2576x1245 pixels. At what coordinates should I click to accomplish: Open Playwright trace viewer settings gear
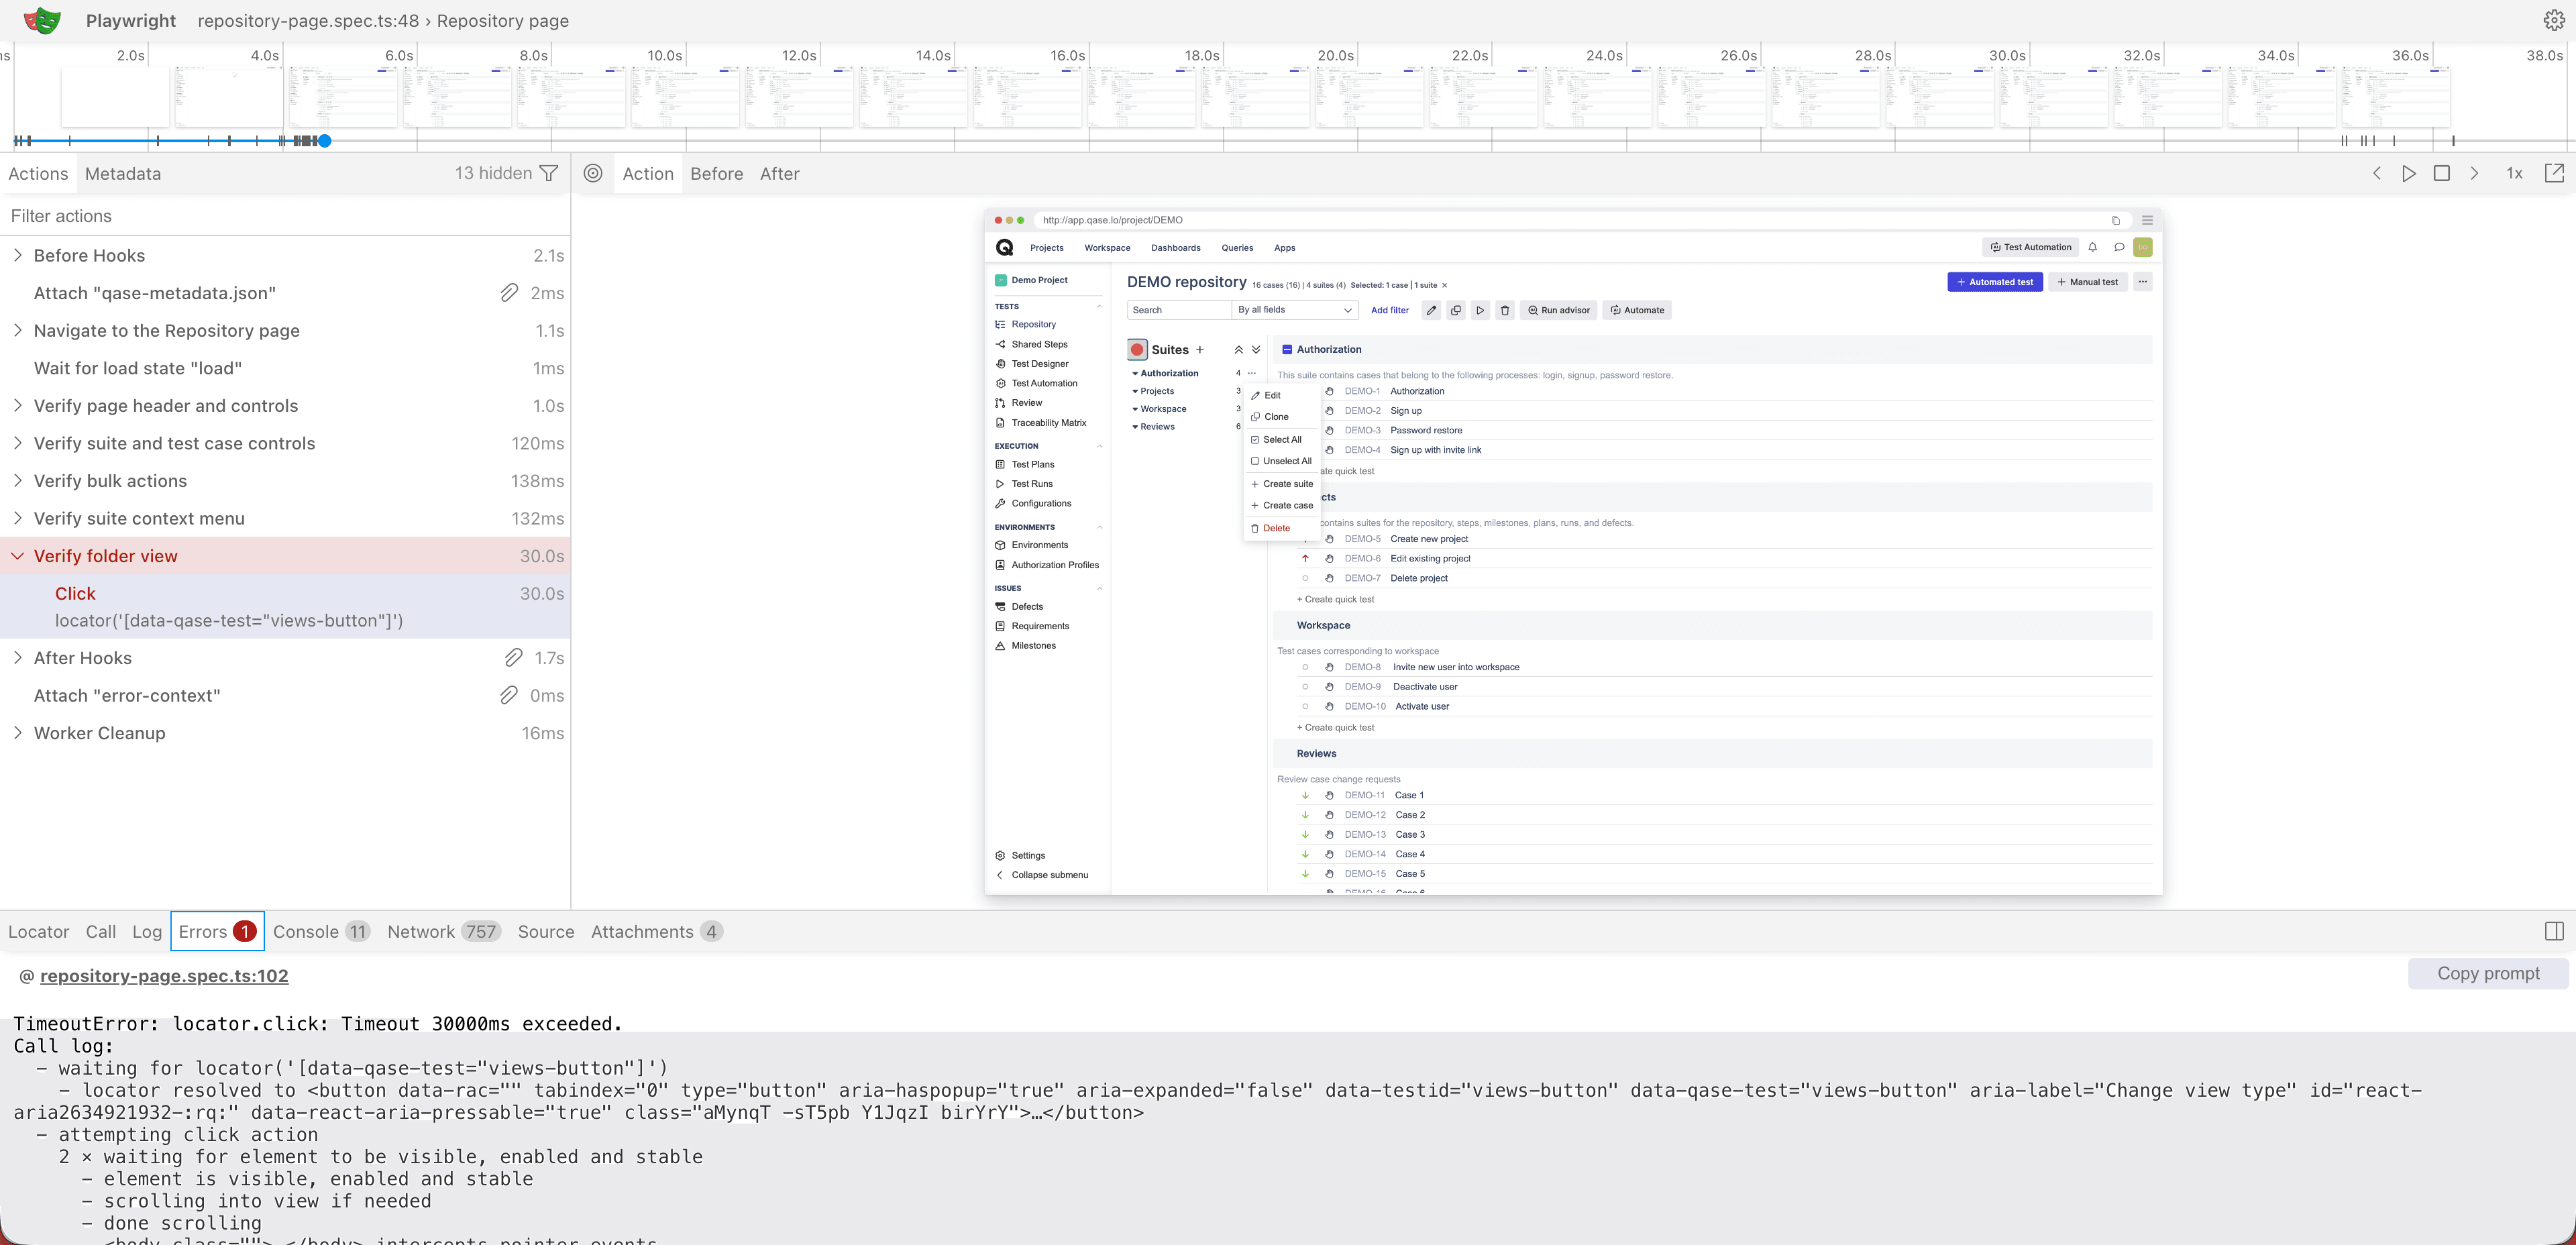coord(2553,20)
